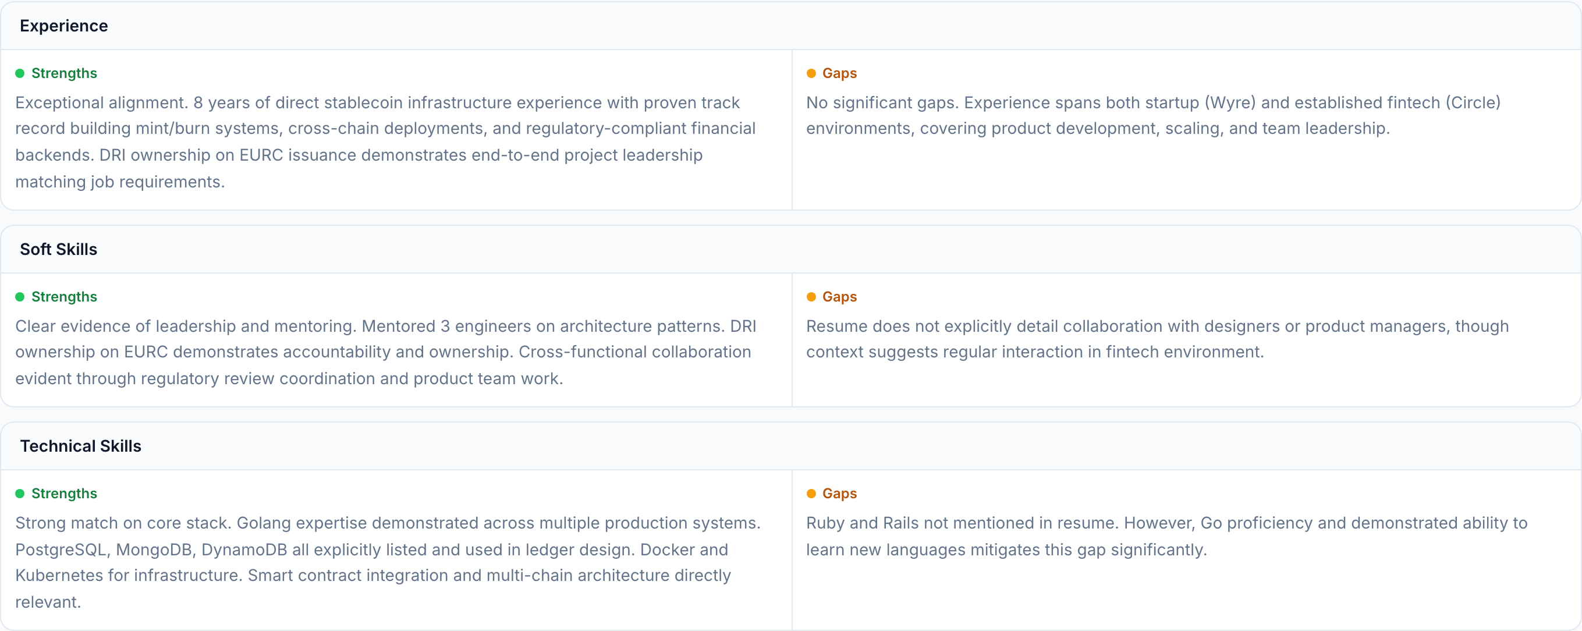Click paragraph about leadership and mentoring evidence

coord(385,352)
